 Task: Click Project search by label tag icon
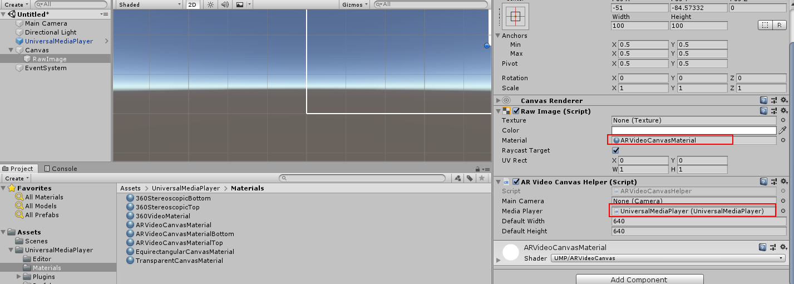point(470,178)
